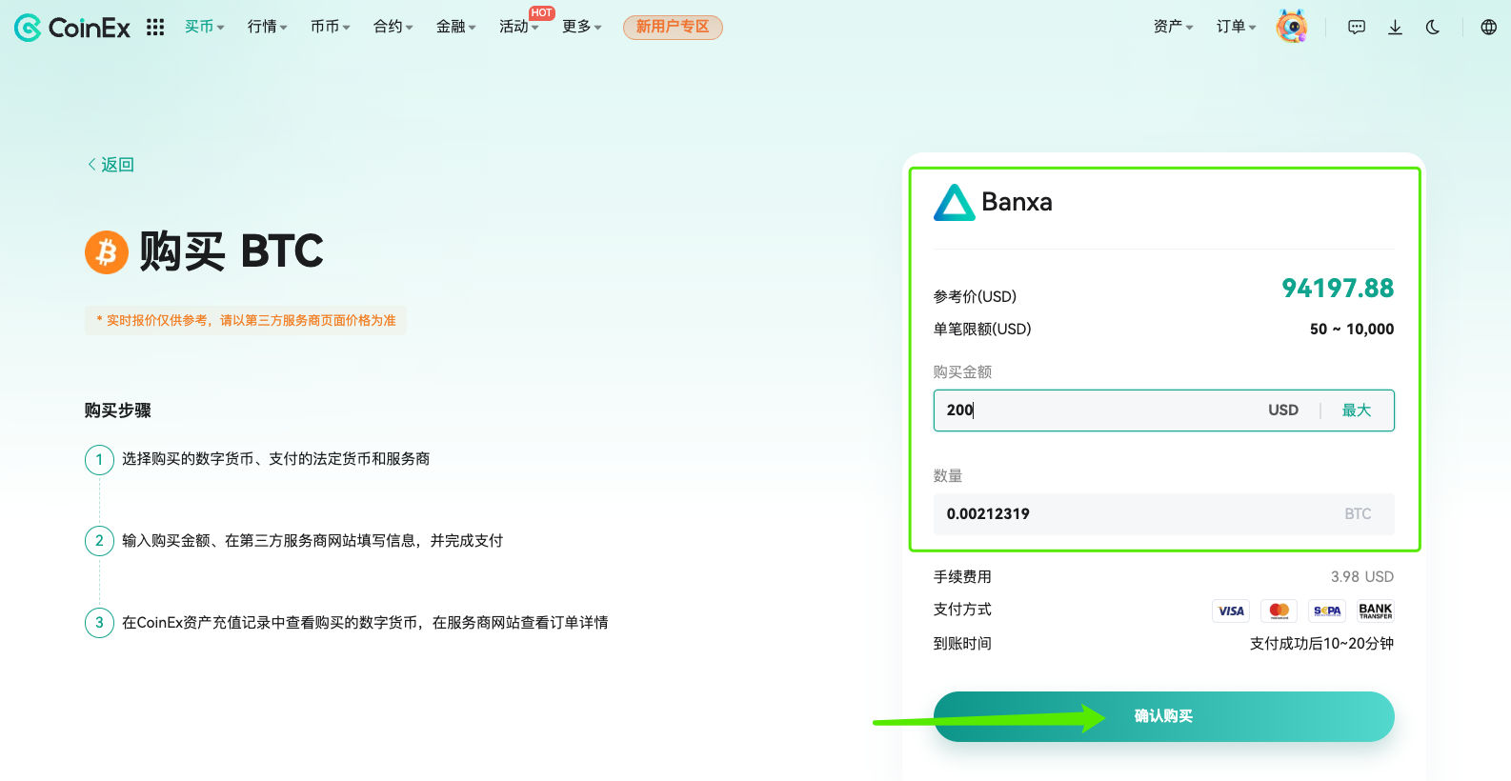
Task: Click the CoinEx logo
Action: click(x=72, y=28)
